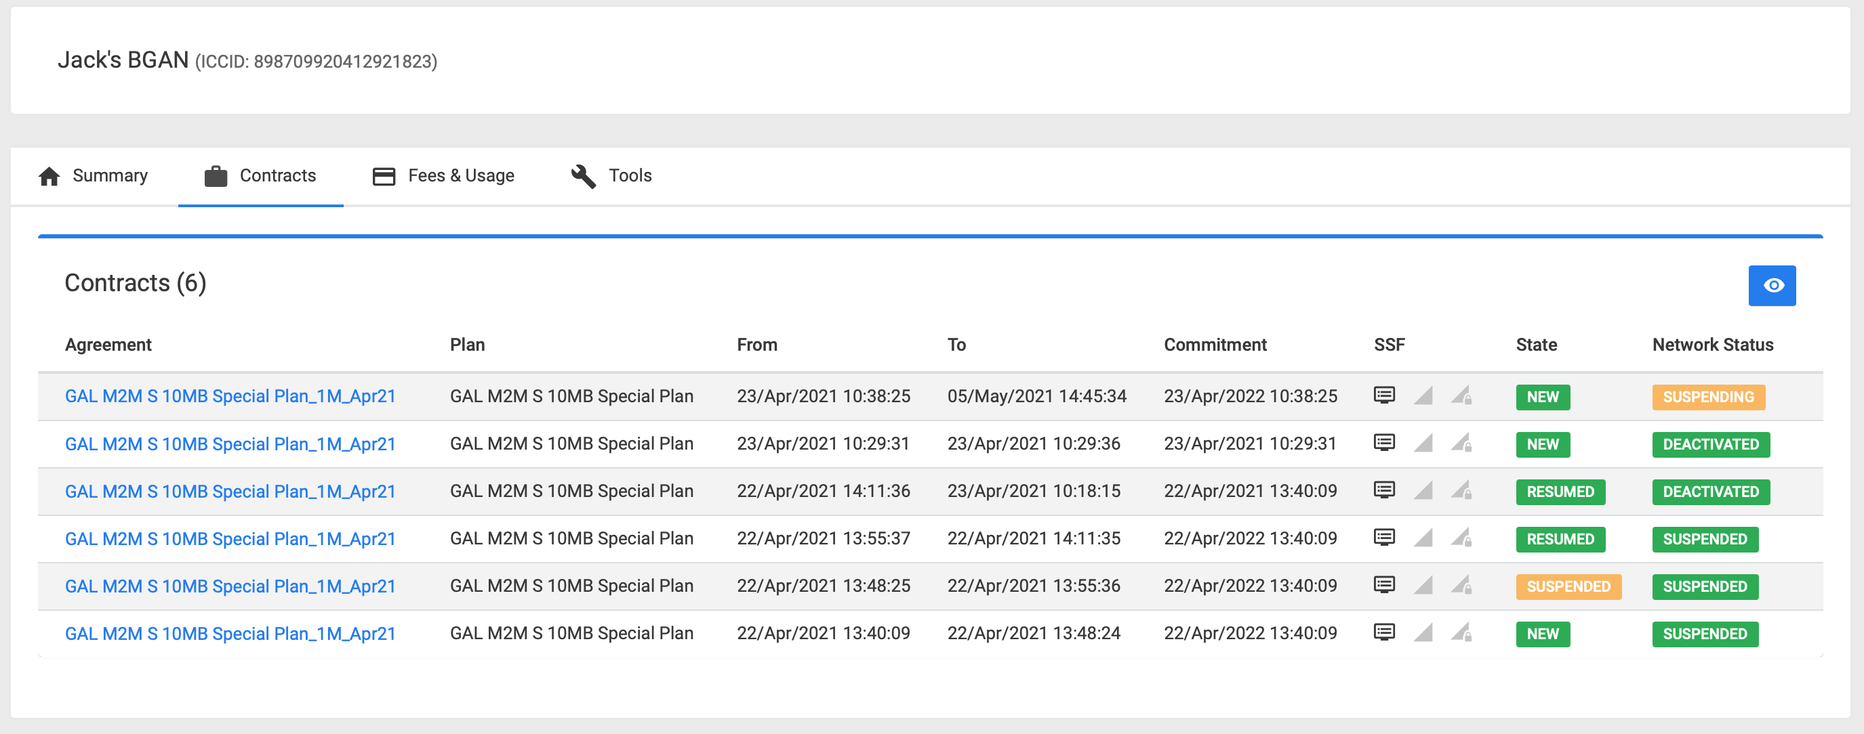Click the Network Status column header
Viewport: 1864px width, 734px height.
(x=1712, y=345)
